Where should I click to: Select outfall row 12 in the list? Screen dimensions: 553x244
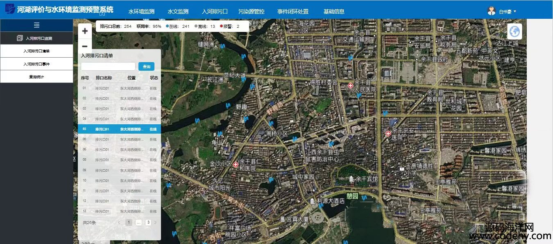point(119,201)
